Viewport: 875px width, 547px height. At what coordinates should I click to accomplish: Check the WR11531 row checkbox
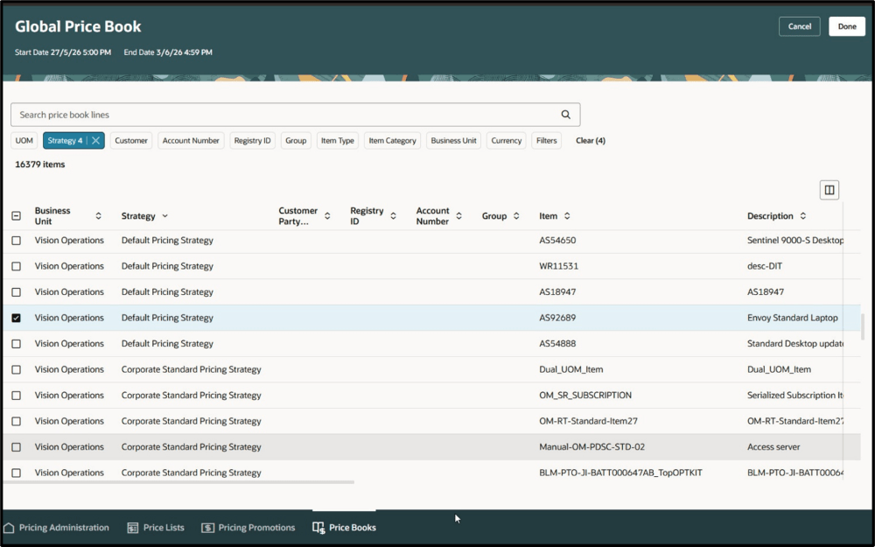[16, 266]
